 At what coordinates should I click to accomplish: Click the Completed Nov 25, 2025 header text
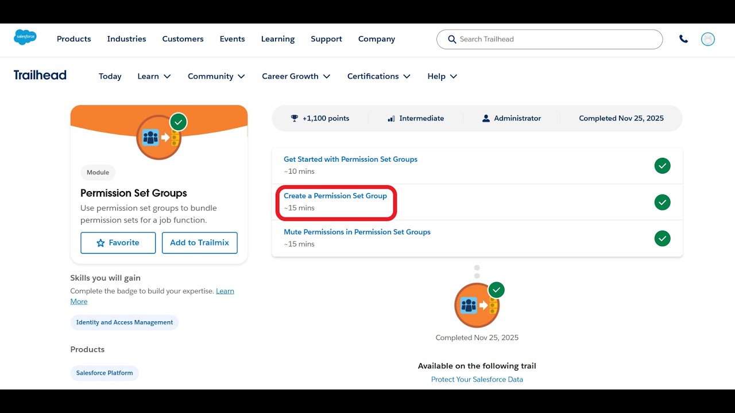pyautogui.click(x=621, y=118)
